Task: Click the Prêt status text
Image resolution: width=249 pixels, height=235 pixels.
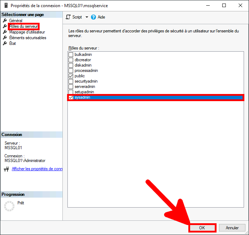Action: (21, 203)
